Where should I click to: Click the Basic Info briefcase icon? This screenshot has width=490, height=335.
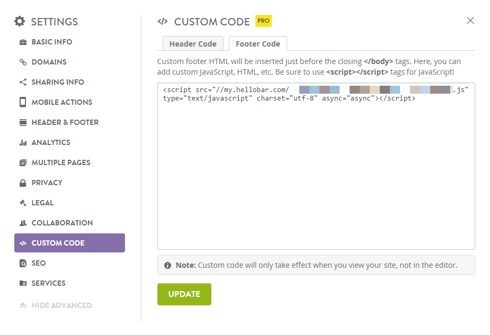[23, 42]
